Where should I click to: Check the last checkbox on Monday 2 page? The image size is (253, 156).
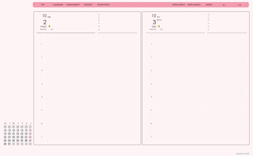coord(99,30)
